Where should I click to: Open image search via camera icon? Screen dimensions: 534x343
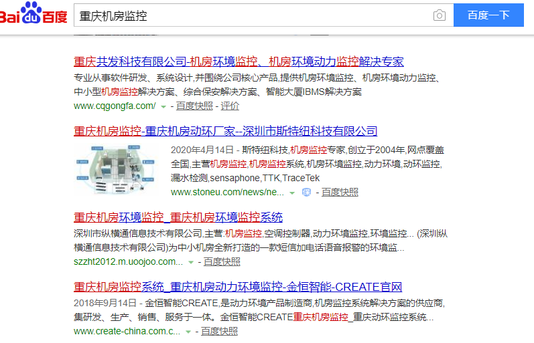[x=440, y=15]
